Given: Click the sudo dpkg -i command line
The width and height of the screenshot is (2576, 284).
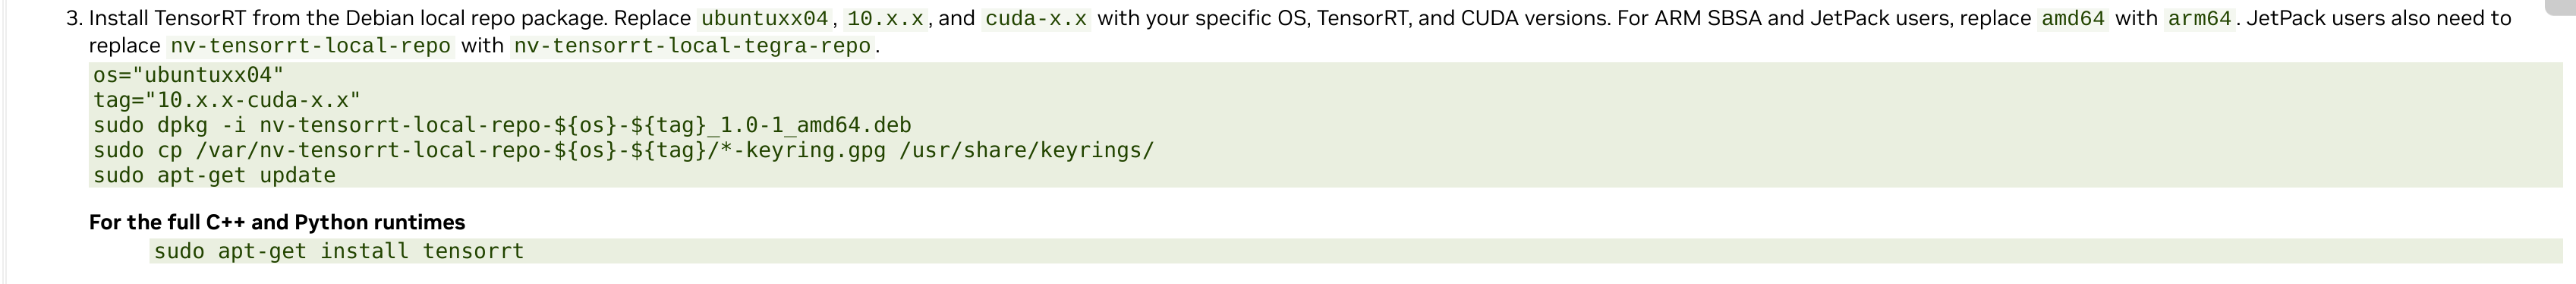Looking at the screenshot, I should 502,125.
